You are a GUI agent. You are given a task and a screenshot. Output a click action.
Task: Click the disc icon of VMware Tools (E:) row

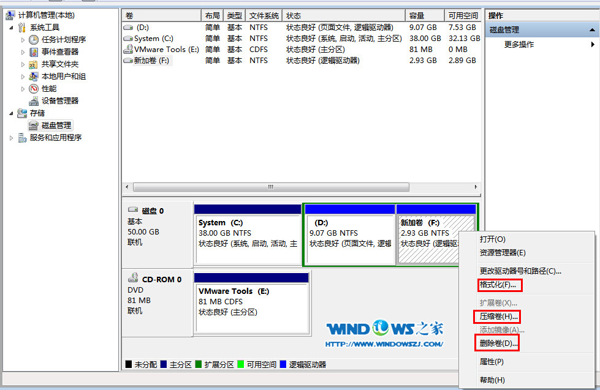tap(128, 50)
